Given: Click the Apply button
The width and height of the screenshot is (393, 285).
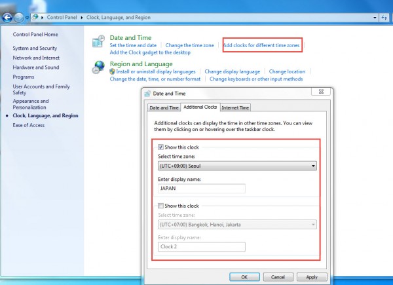Looking at the screenshot, I should point(312,277).
